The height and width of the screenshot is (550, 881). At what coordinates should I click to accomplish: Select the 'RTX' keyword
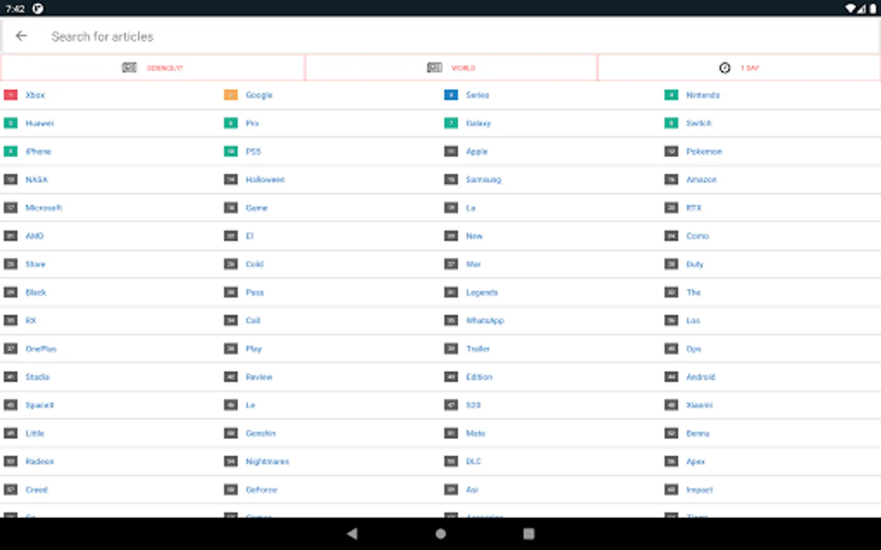694,208
